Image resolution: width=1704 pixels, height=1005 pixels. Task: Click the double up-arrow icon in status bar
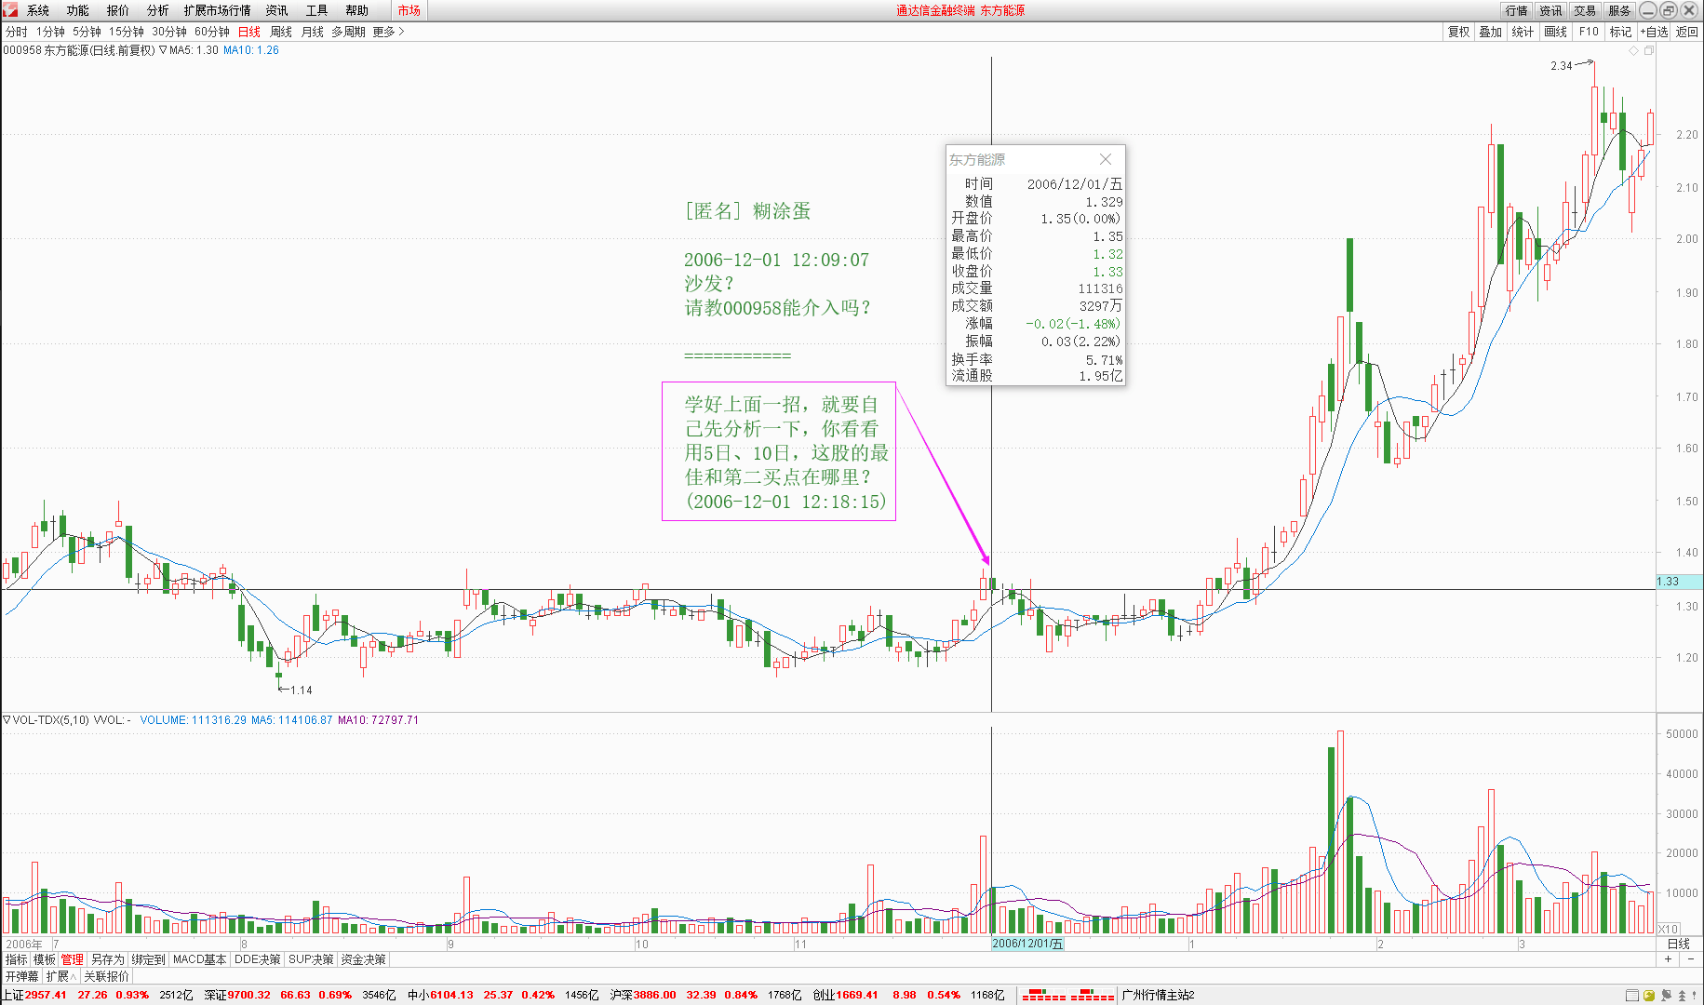(1682, 995)
